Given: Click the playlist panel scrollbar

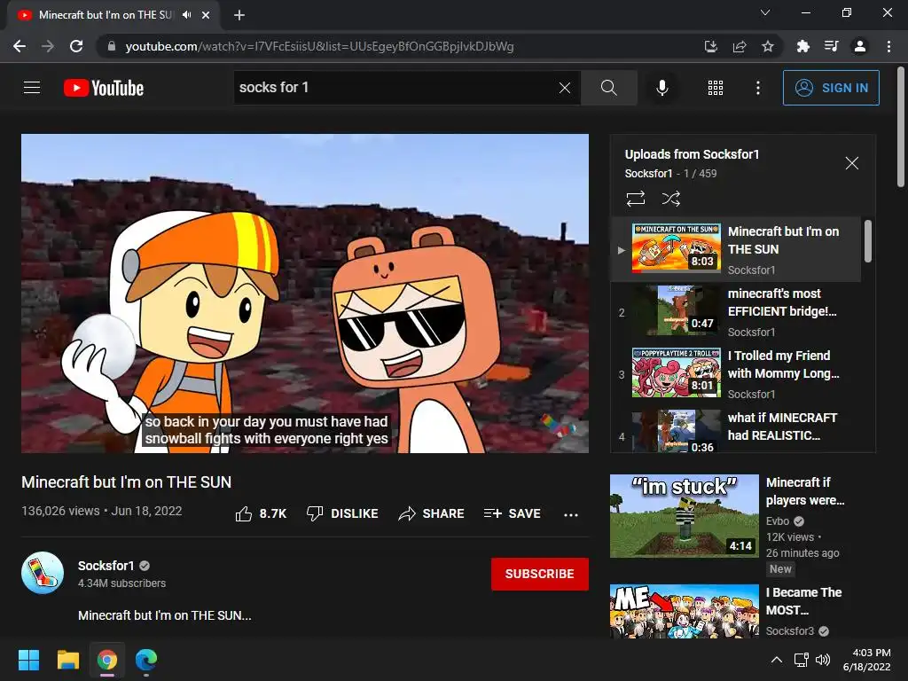Looking at the screenshot, I should (x=867, y=241).
